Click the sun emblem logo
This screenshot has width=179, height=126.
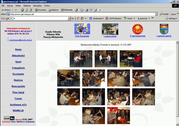[x=138, y=29]
